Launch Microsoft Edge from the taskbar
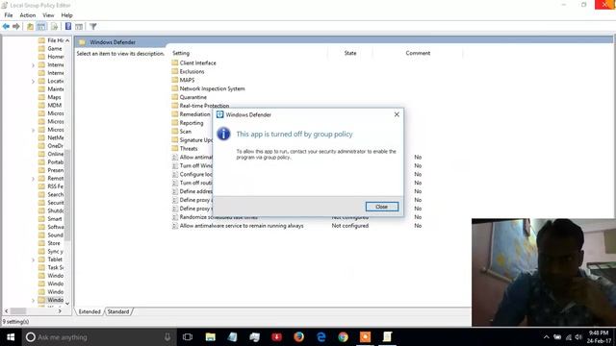The width and height of the screenshot is (616, 346). [321, 337]
